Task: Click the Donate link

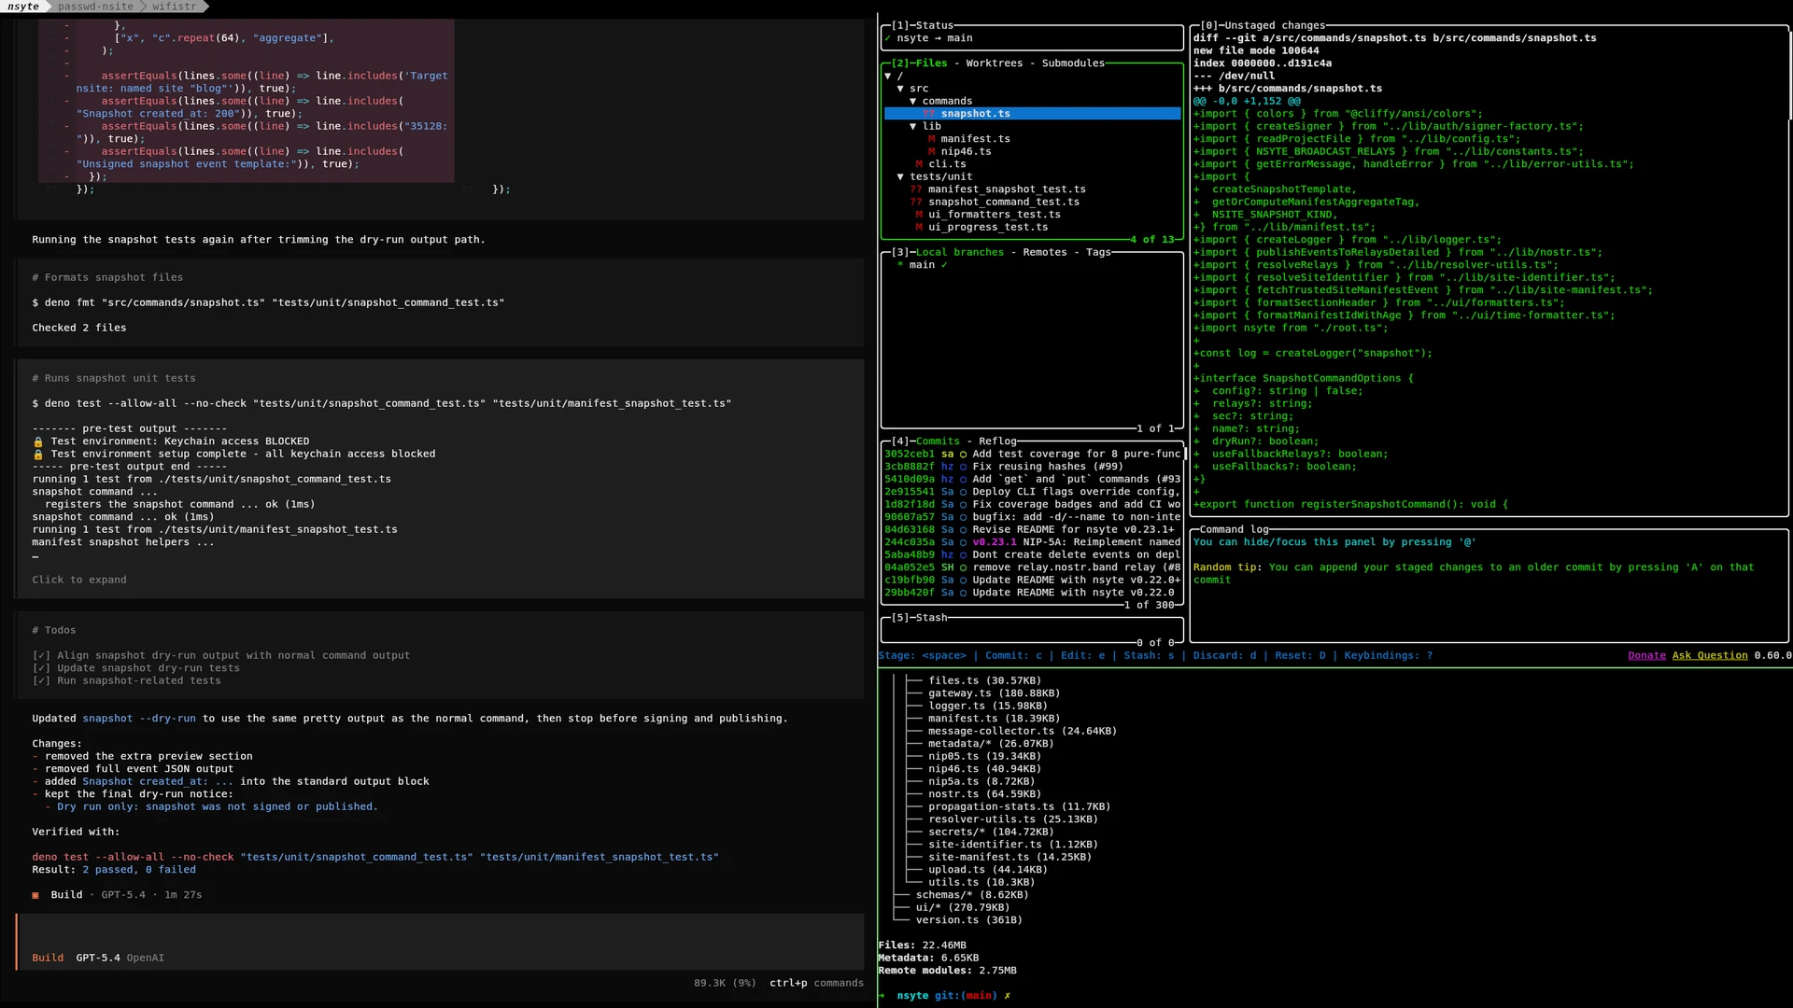Action: pyautogui.click(x=1646, y=655)
